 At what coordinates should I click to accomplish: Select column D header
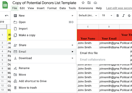(x=109, y=27)
